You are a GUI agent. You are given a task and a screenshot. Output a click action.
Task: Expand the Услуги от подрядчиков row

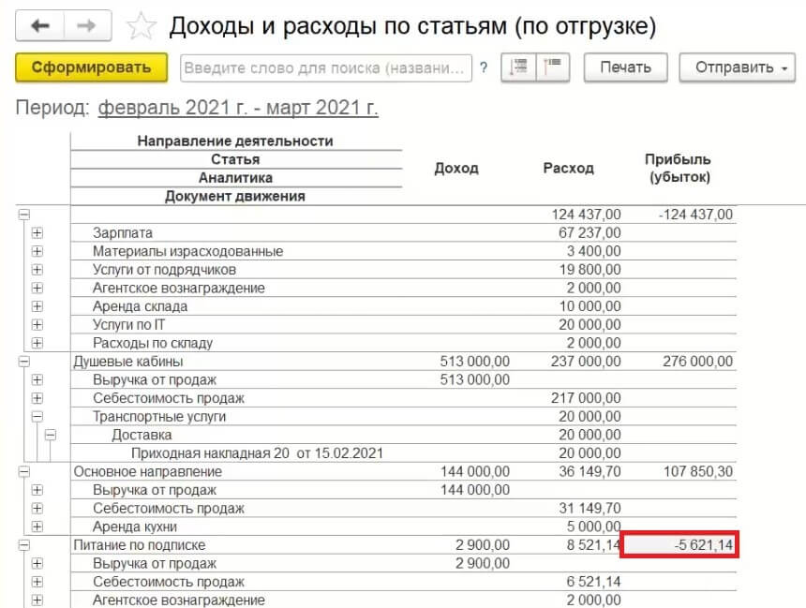(37, 270)
